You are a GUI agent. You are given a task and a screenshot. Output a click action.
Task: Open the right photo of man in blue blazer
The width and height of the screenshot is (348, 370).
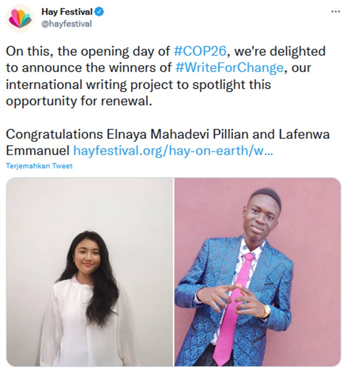tap(258, 272)
